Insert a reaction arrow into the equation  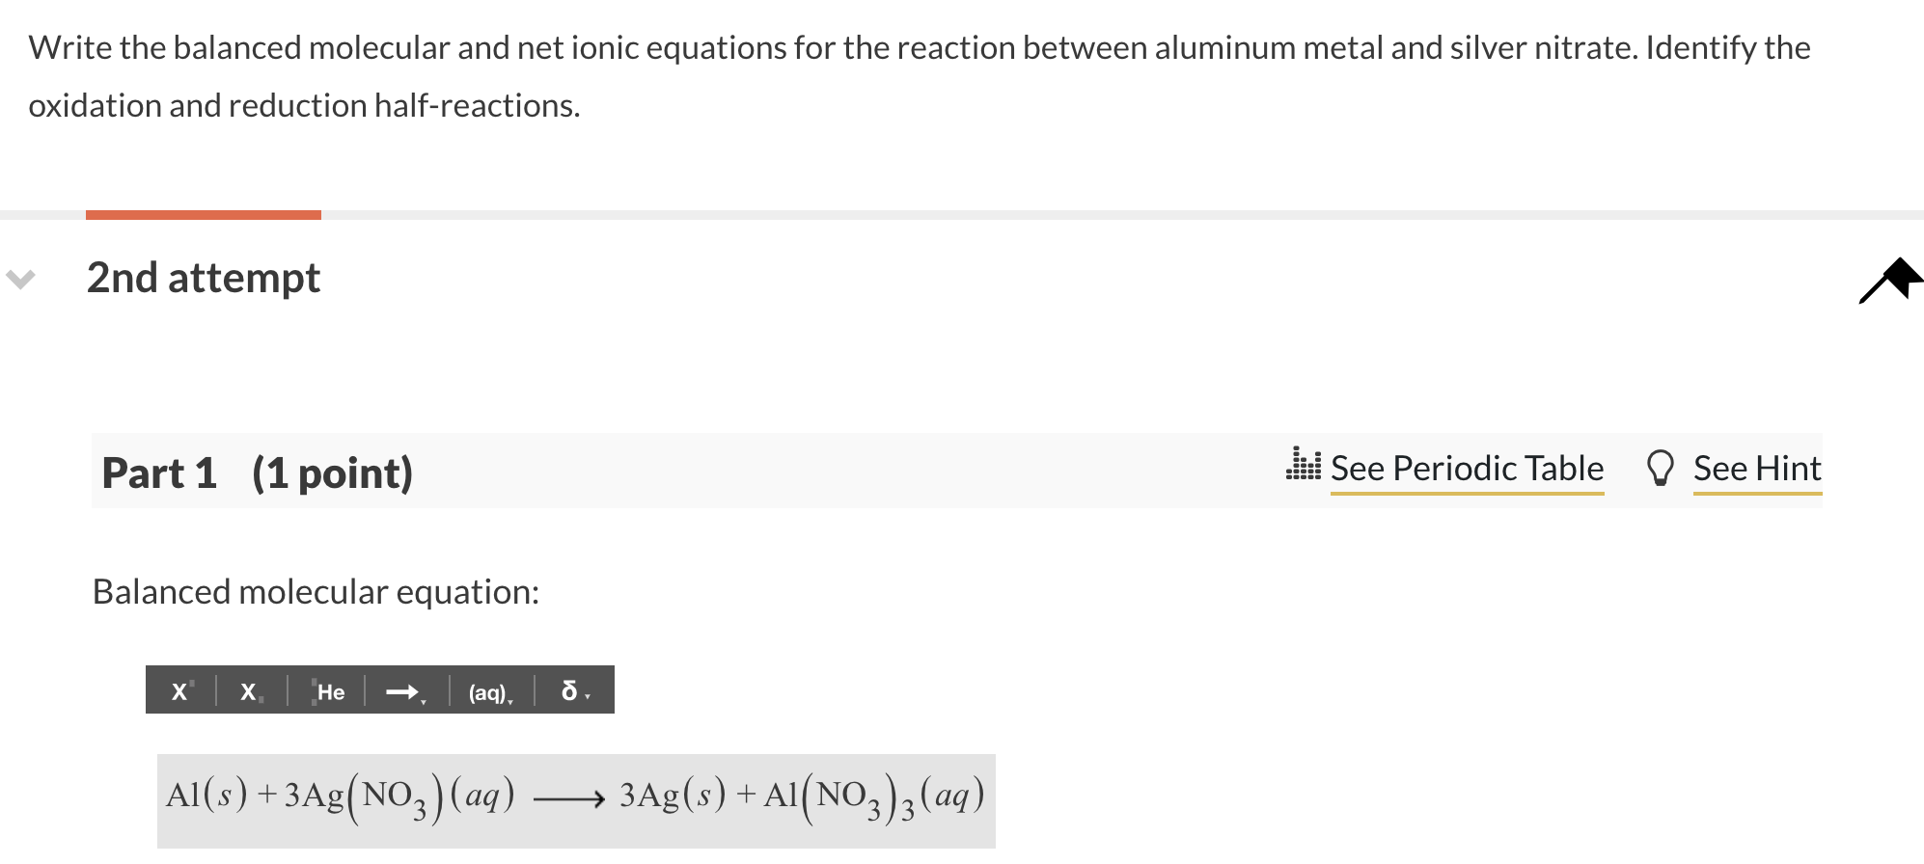click(x=402, y=690)
